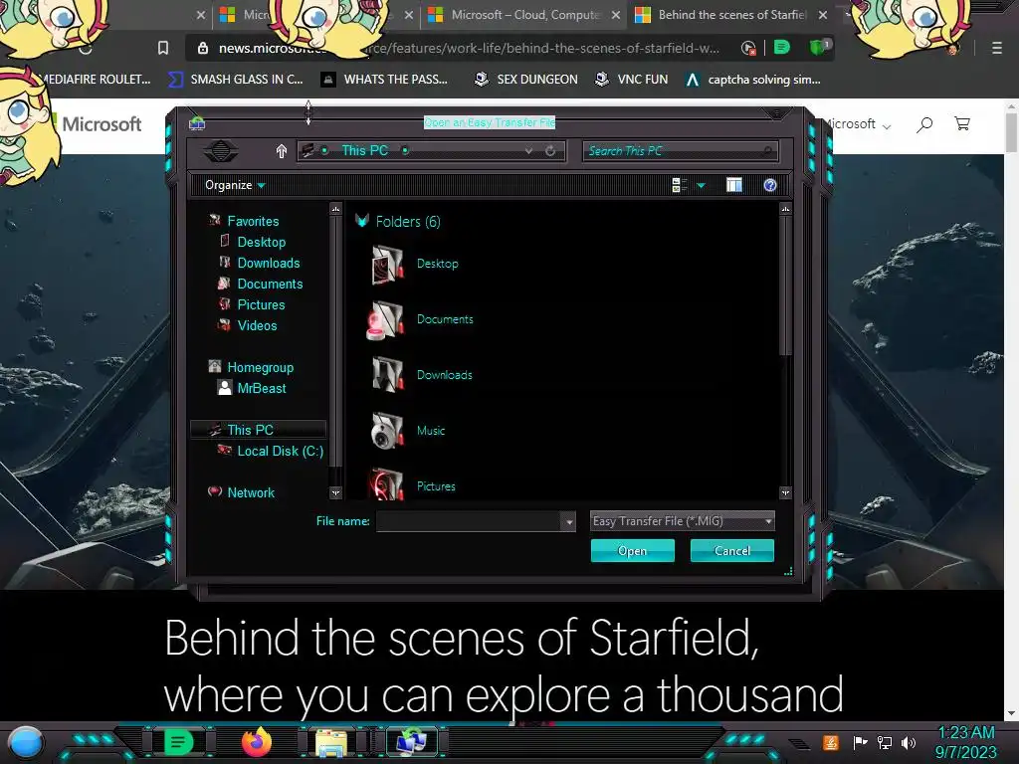Click file list scrollbar down arrow
The image size is (1019, 764).
(x=786, y=493)
